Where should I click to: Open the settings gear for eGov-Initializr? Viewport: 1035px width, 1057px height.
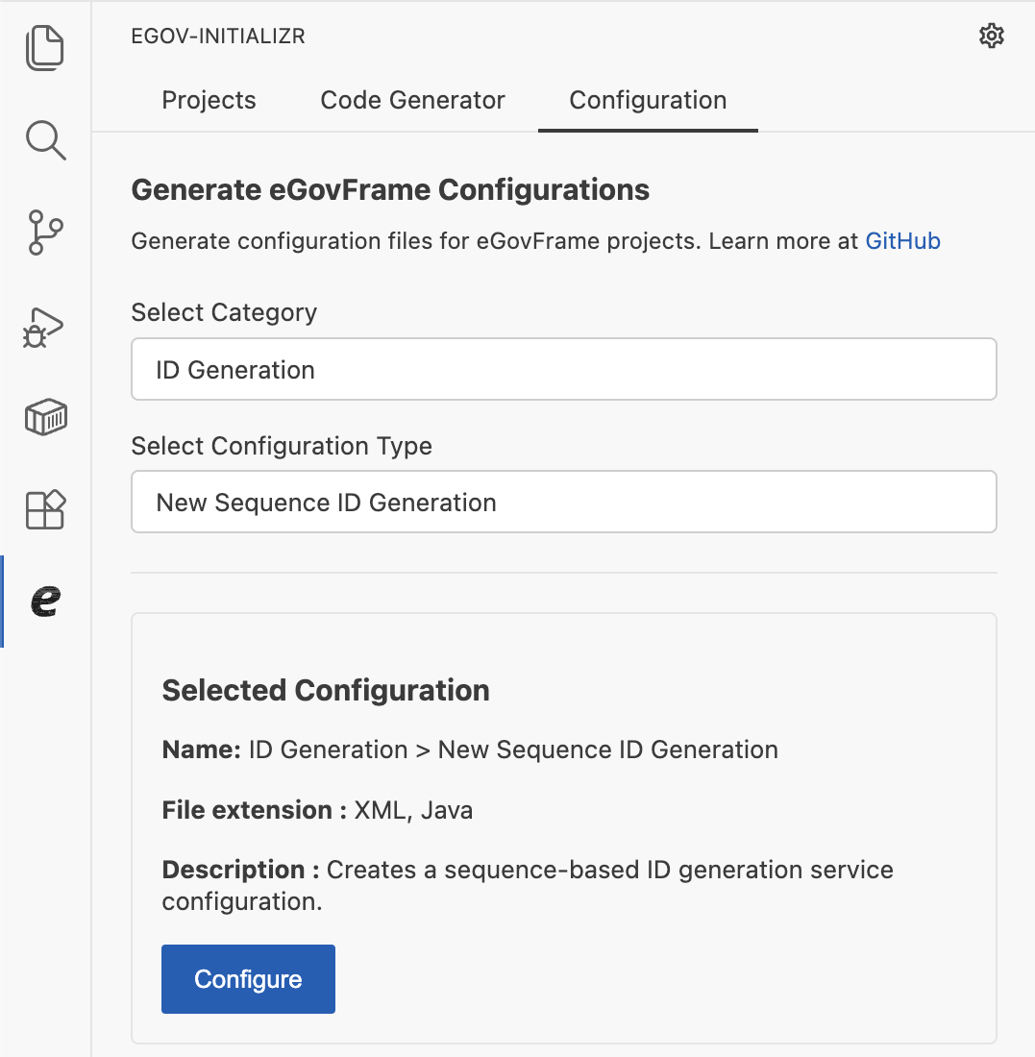[x=991, y=36]
